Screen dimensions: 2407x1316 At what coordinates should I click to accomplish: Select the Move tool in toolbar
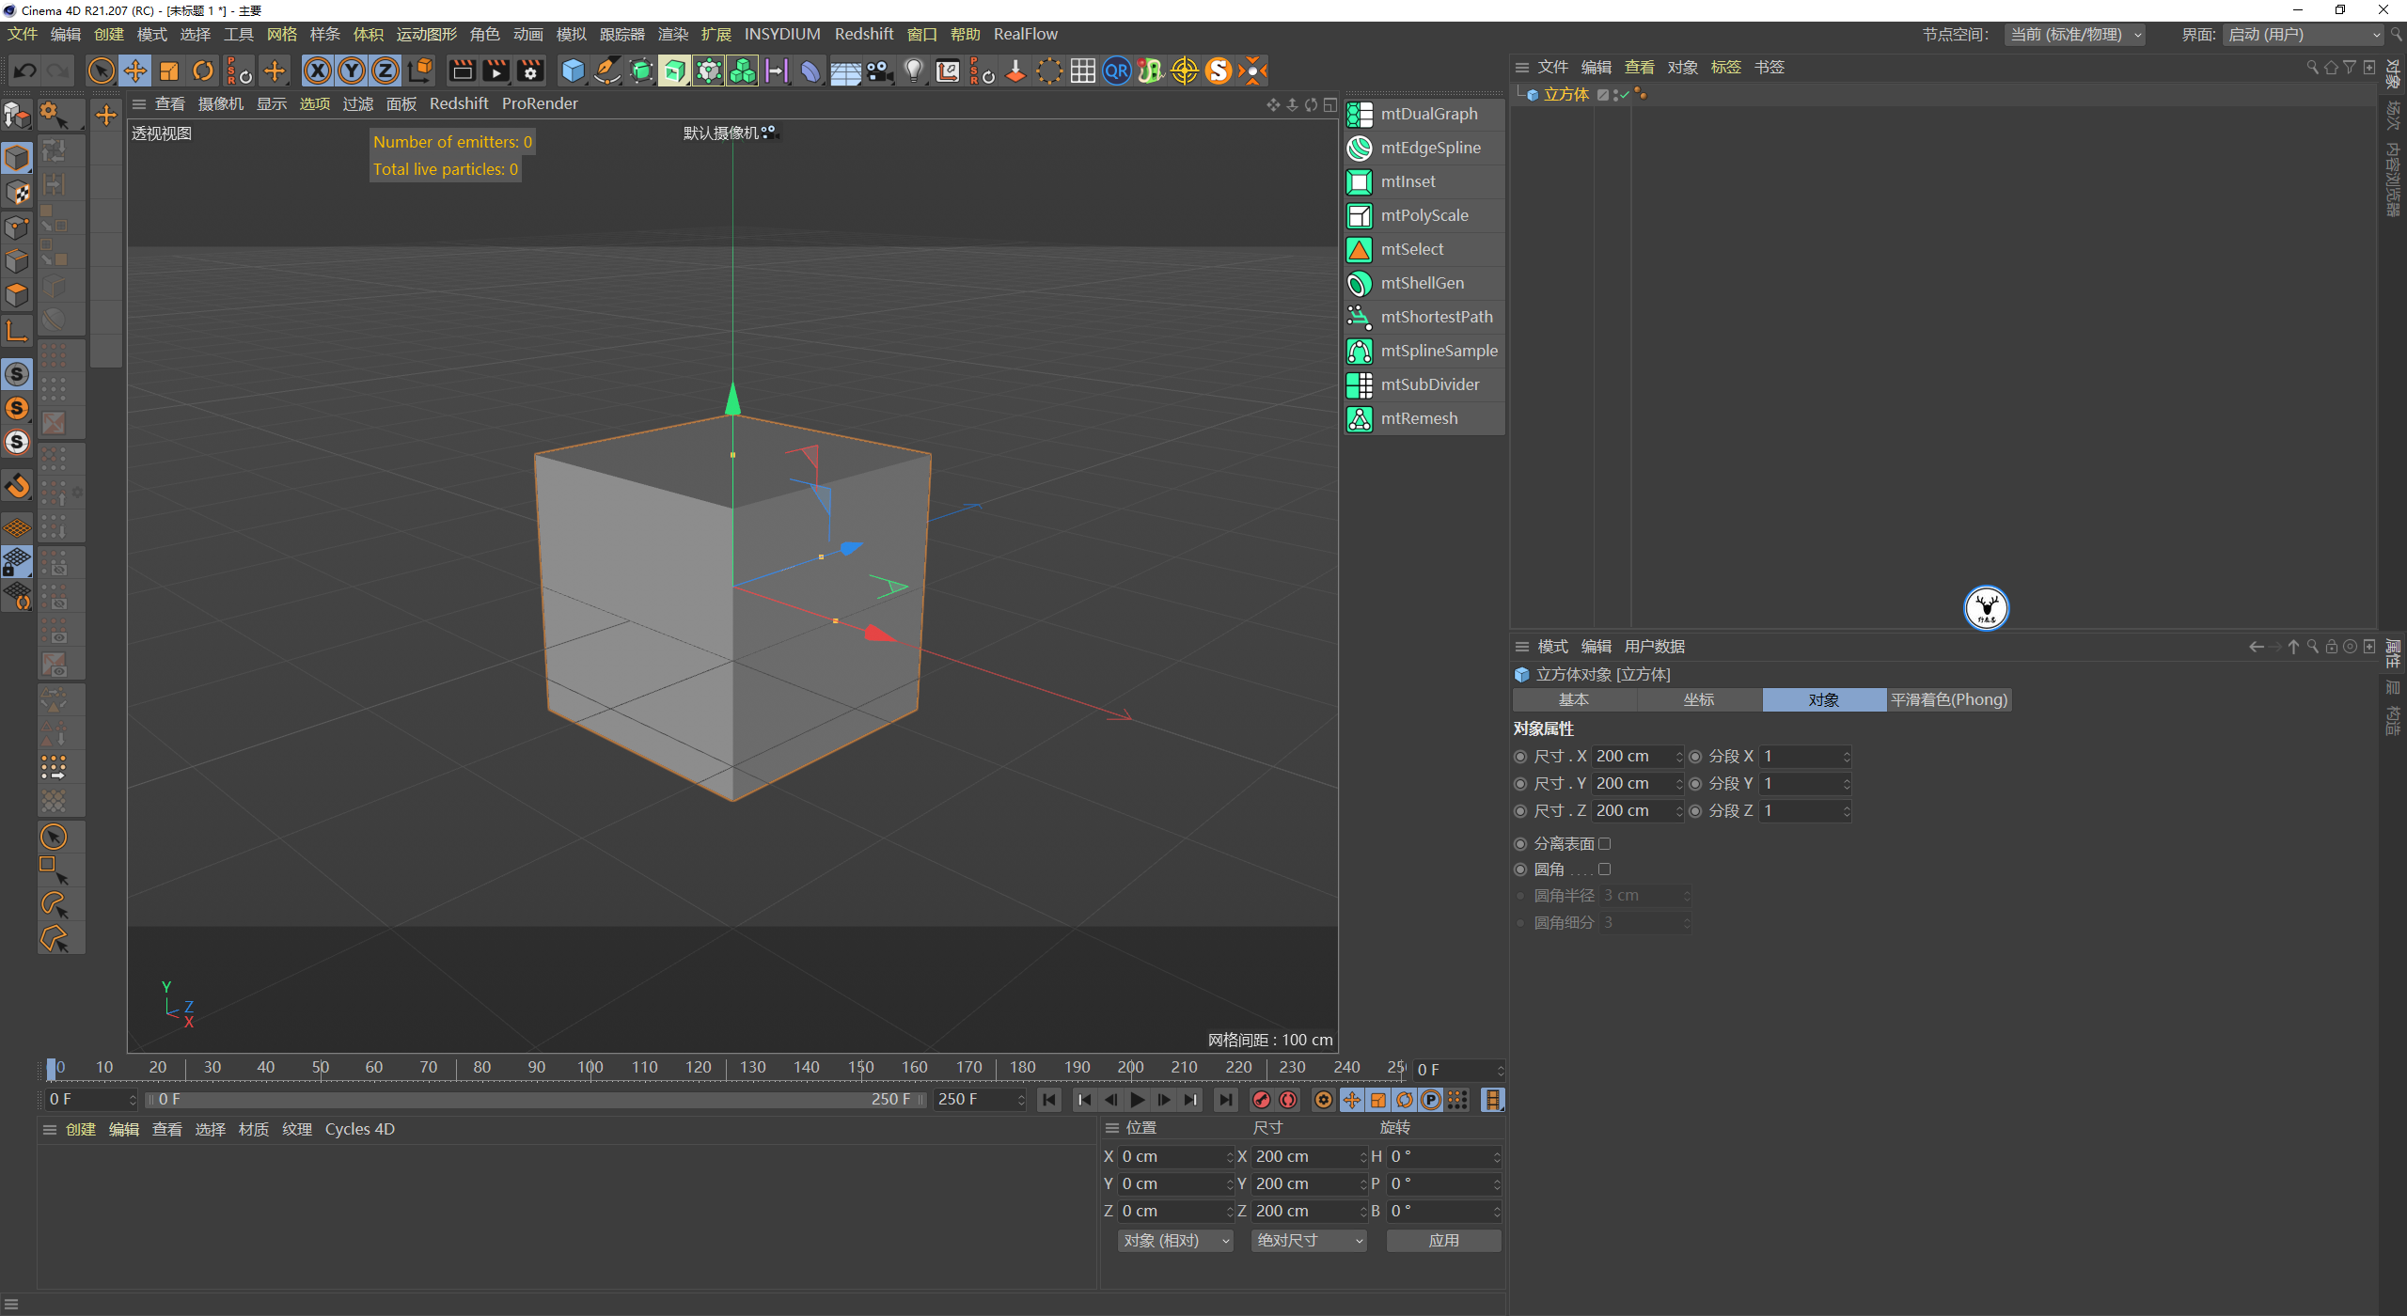[135, 70]
